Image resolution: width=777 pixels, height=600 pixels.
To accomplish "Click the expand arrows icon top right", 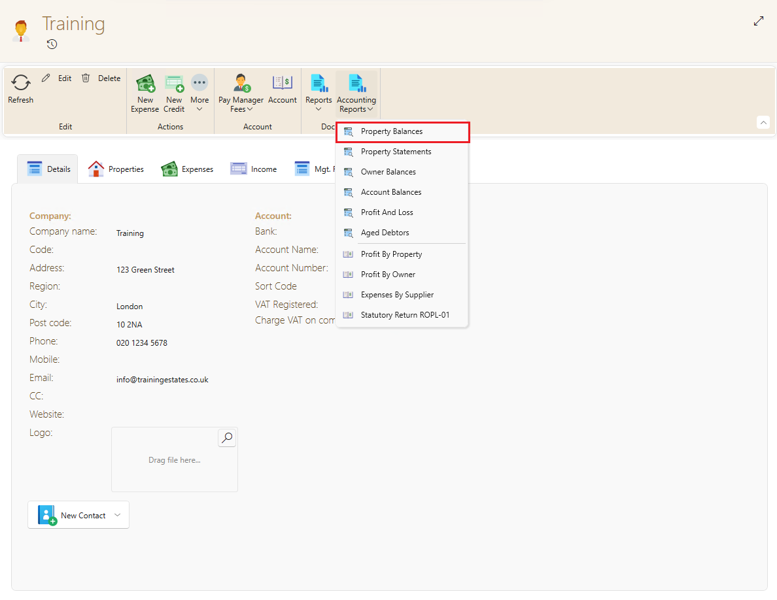I will point(759,21).
